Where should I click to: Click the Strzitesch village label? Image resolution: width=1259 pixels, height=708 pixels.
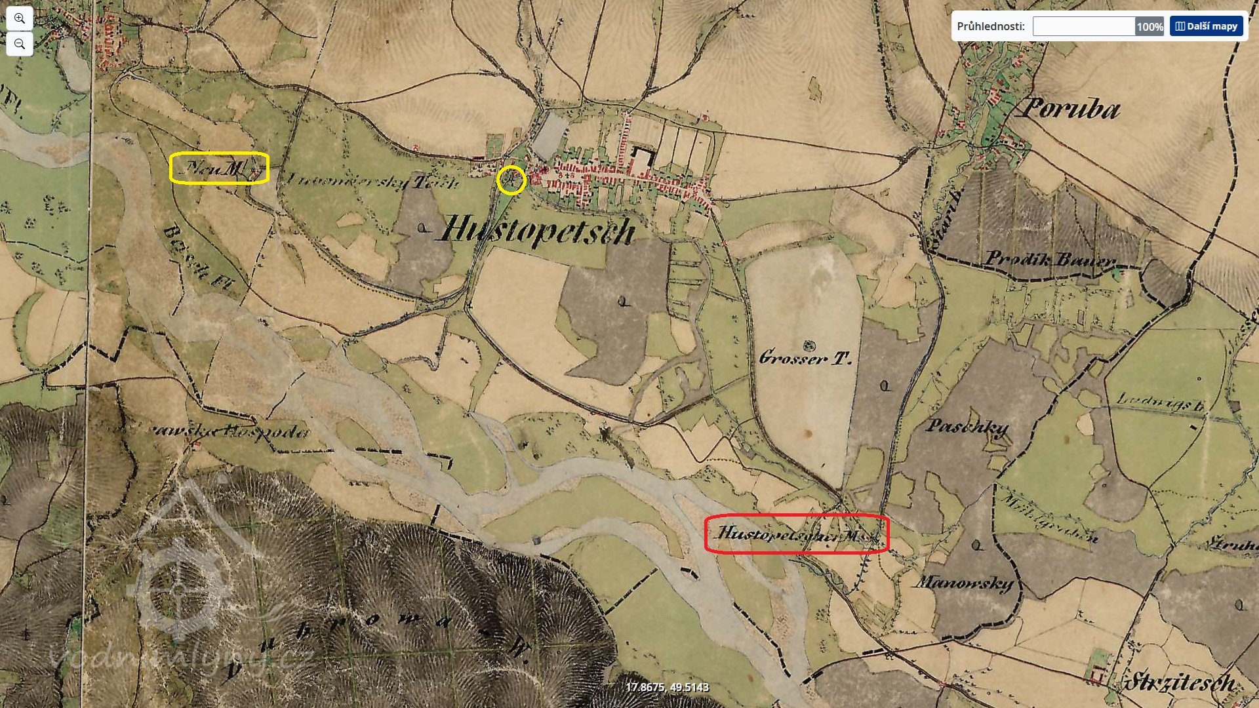pyautogui.click(x=1180, y=683)
